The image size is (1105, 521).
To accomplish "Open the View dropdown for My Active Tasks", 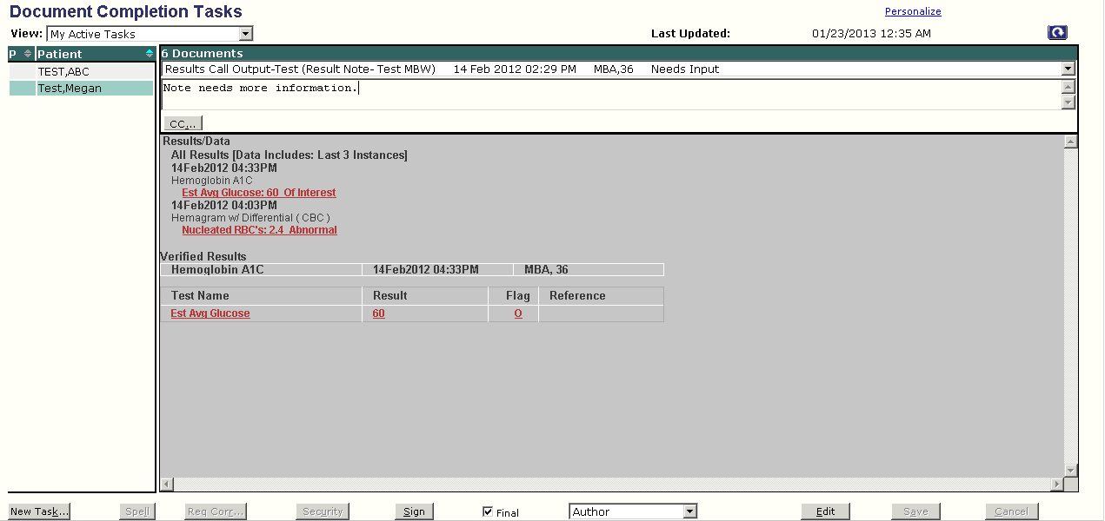I will (x=246, y=34).
